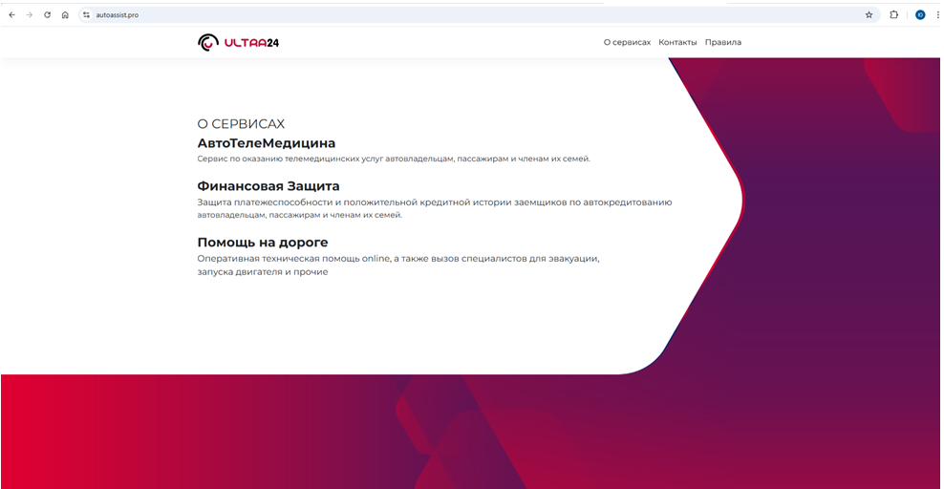
Task: Bookmark this page with the star icon
Action: point(869,15)
